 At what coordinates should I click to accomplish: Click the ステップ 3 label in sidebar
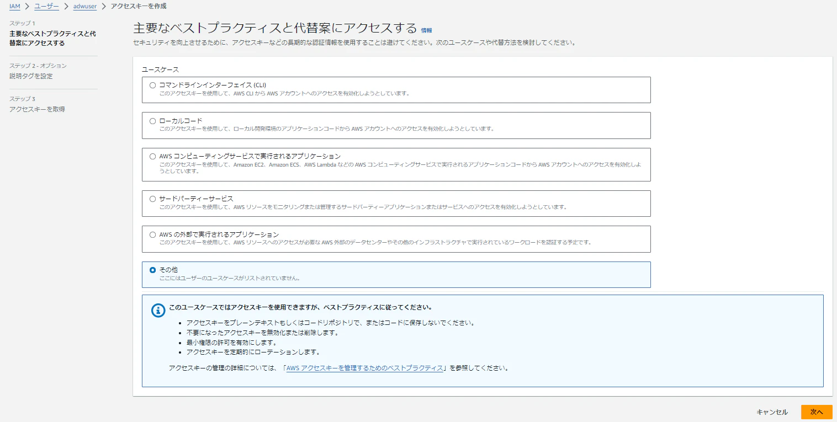point(22,99)
